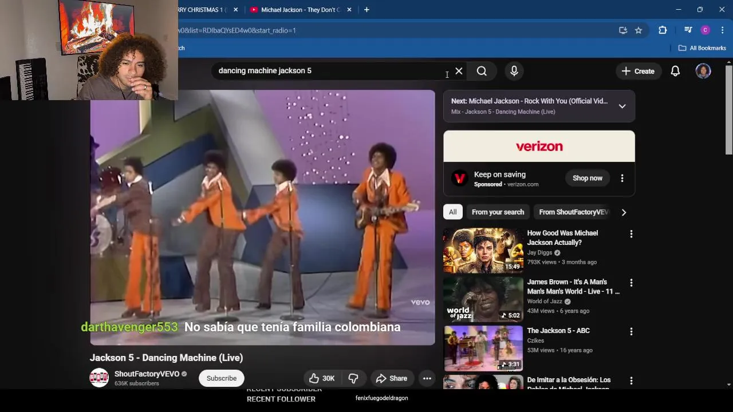Click the 636K subscribers text
This screenshot has width=733, height=412.
pos(137,383)
